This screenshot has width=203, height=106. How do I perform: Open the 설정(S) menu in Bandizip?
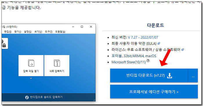coord(28,32)
